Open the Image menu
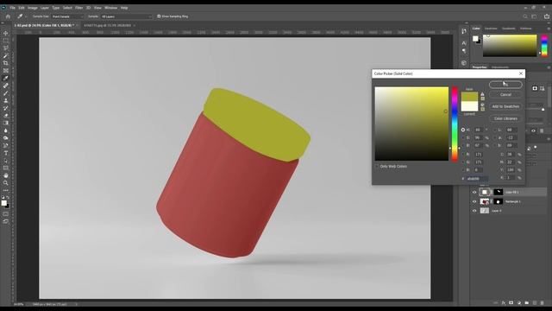Screen dimensions: 552x311 [x=33, y=8]
